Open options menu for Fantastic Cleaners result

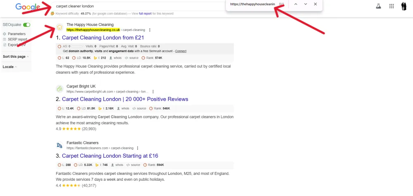138,148
